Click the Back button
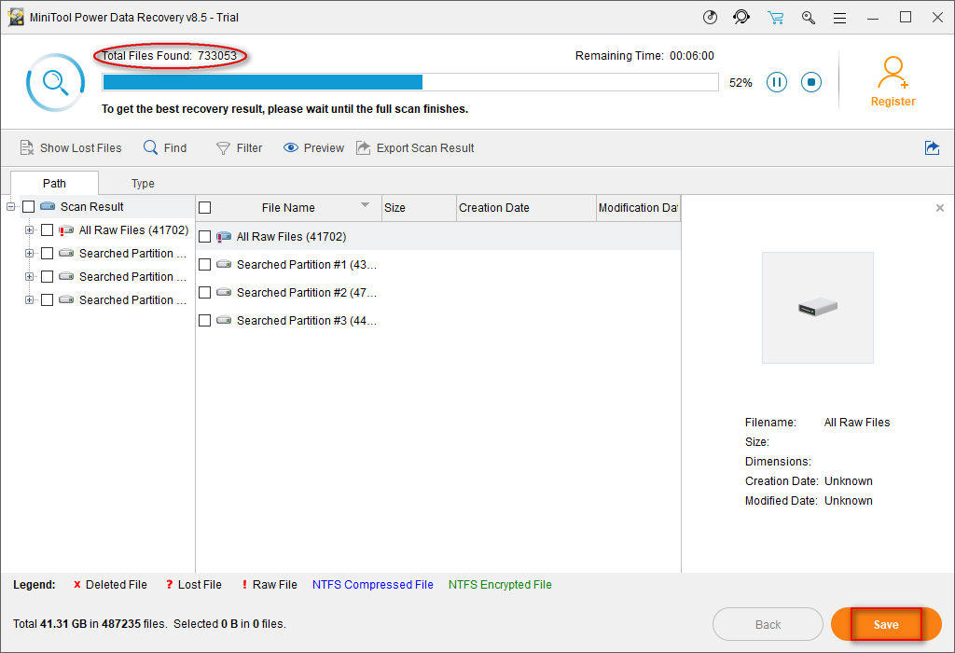The width and height of the screenshot is (955, 653). point(768,624)
